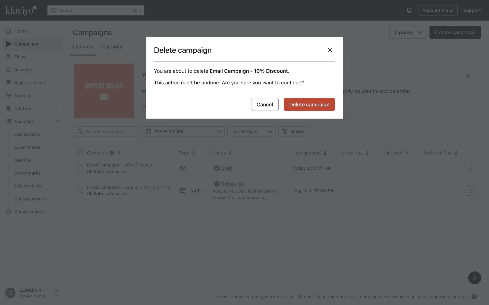This screenshot has width=489, height=305.
Task: Select Email Campaign - Aug 8 checkbox
Action: tap(80, 190)
